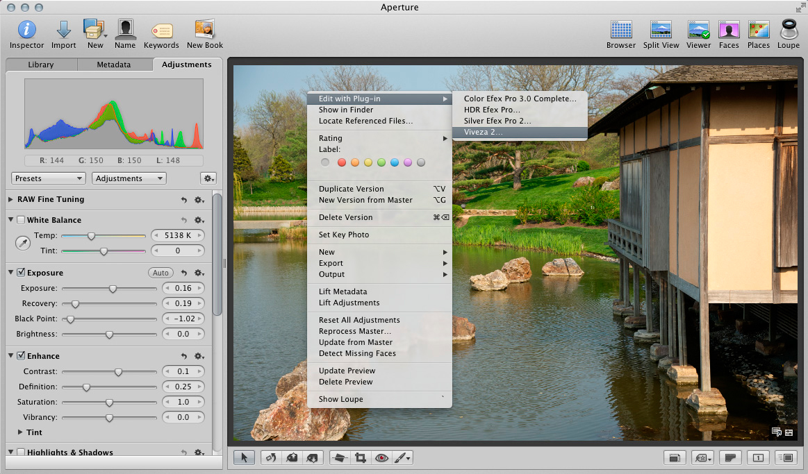Open the Faces view icon
This screenshot has width=808, height=474.
point(729,29)
